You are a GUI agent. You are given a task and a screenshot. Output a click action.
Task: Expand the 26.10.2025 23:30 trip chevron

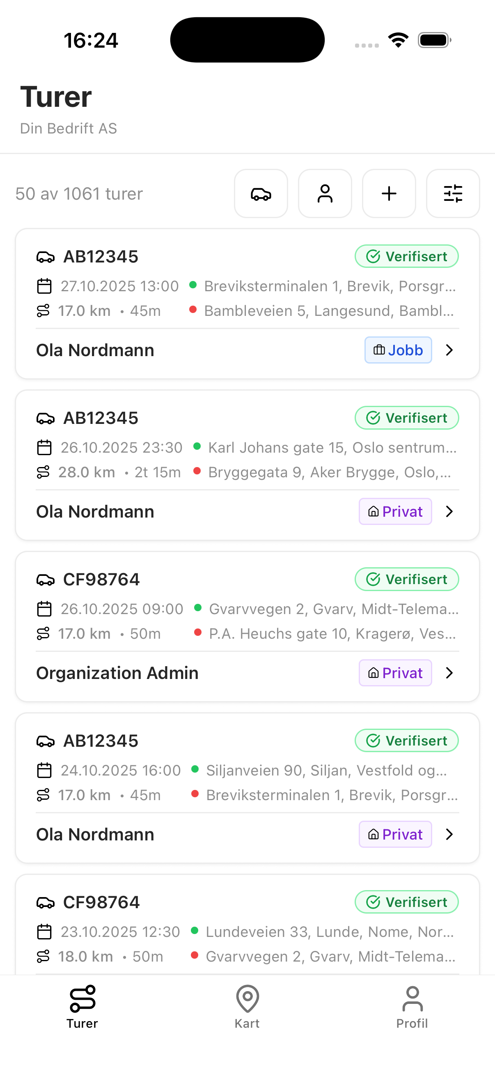pyautogui.click(x=449, y=511)
